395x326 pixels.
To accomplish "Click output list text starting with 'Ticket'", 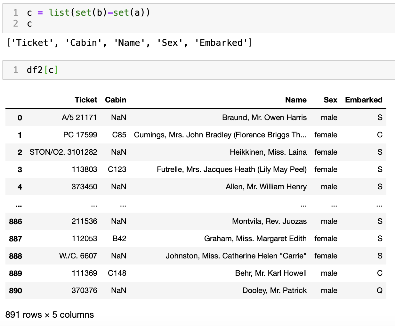I will (x=129, y=43).
